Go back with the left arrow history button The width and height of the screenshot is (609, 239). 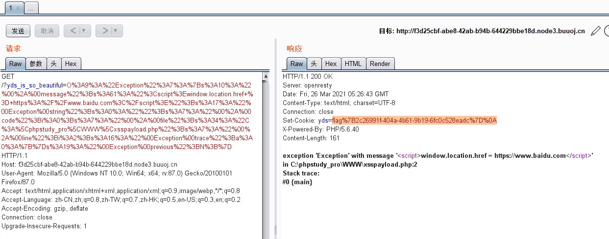pyautogui.click(x=73, y=31)
